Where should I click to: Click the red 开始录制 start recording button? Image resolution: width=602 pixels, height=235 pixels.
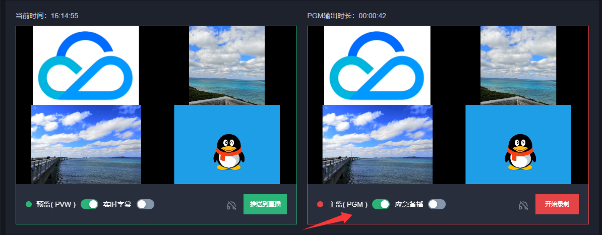[557, 204]
